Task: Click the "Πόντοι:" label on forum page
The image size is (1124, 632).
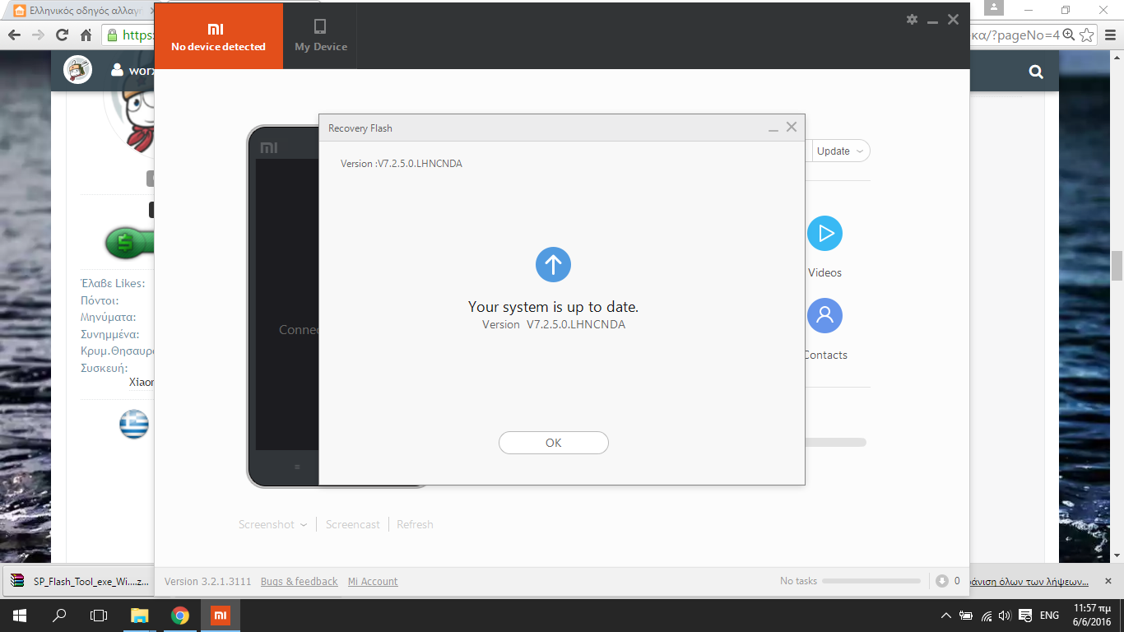Action: (x=100, y=300)
